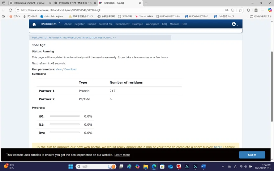This screenshot has width=274, height=171.
Task: Add this page to favorites star
Action: [240, 10]
